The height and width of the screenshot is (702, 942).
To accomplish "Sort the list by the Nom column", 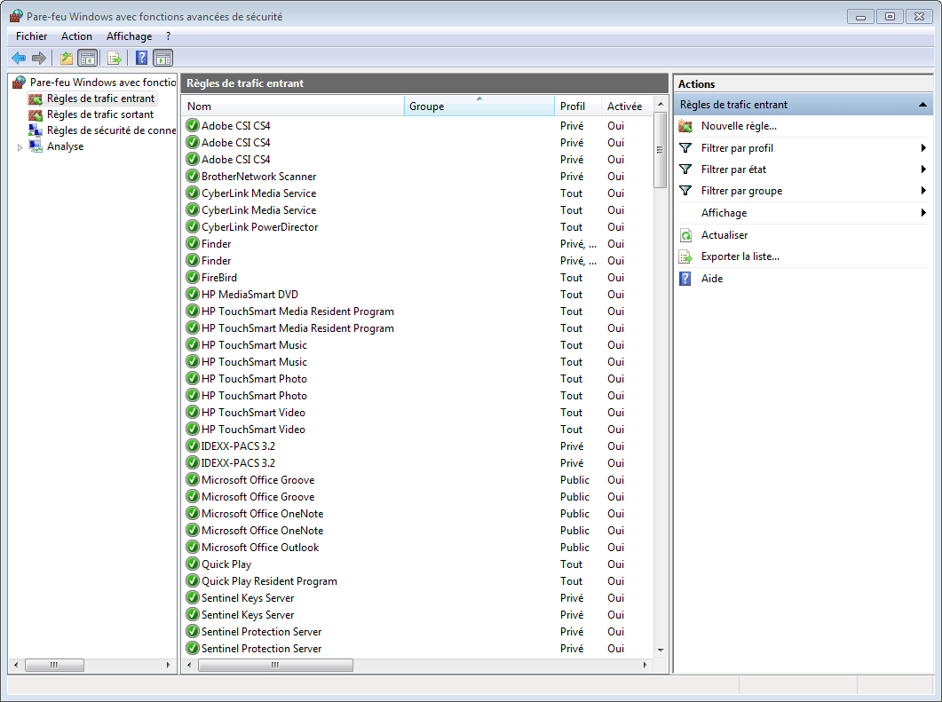I will (293, 106).
